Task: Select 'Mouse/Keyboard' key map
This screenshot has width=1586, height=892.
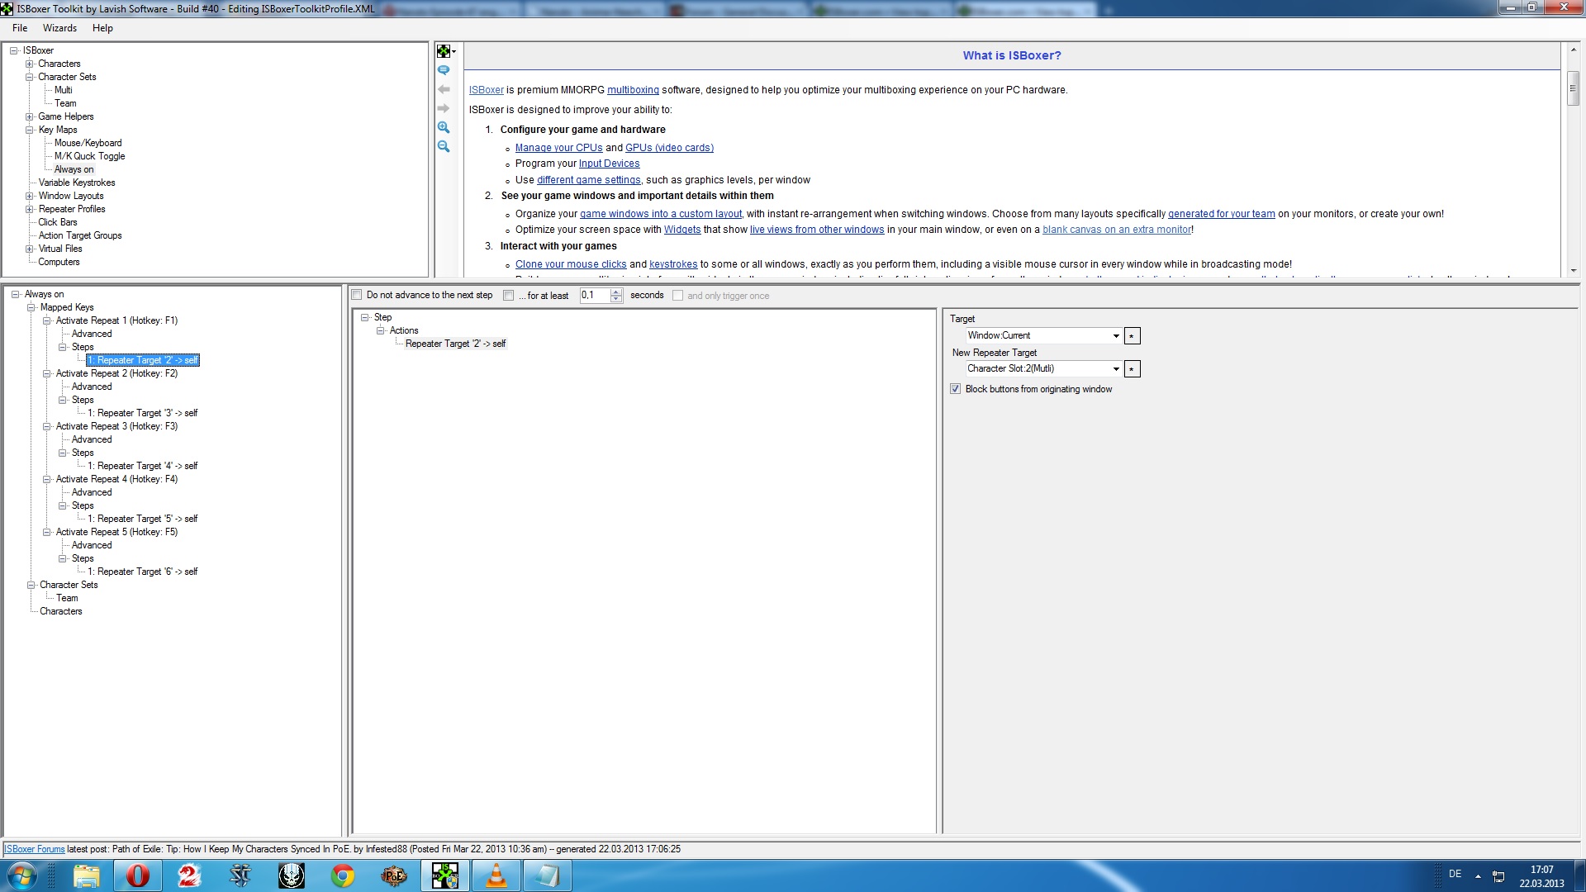Action: tap(88, 143)
